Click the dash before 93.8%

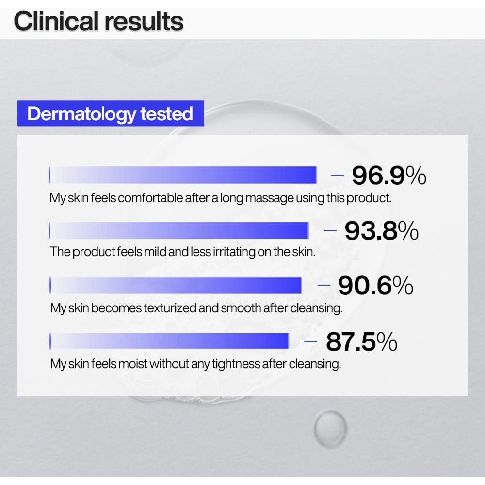pos(330,231)
